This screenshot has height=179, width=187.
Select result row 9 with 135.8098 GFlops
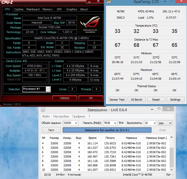point(105,165)
